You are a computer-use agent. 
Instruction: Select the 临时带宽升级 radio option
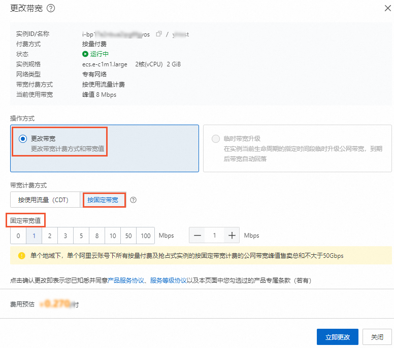point(216,139)
